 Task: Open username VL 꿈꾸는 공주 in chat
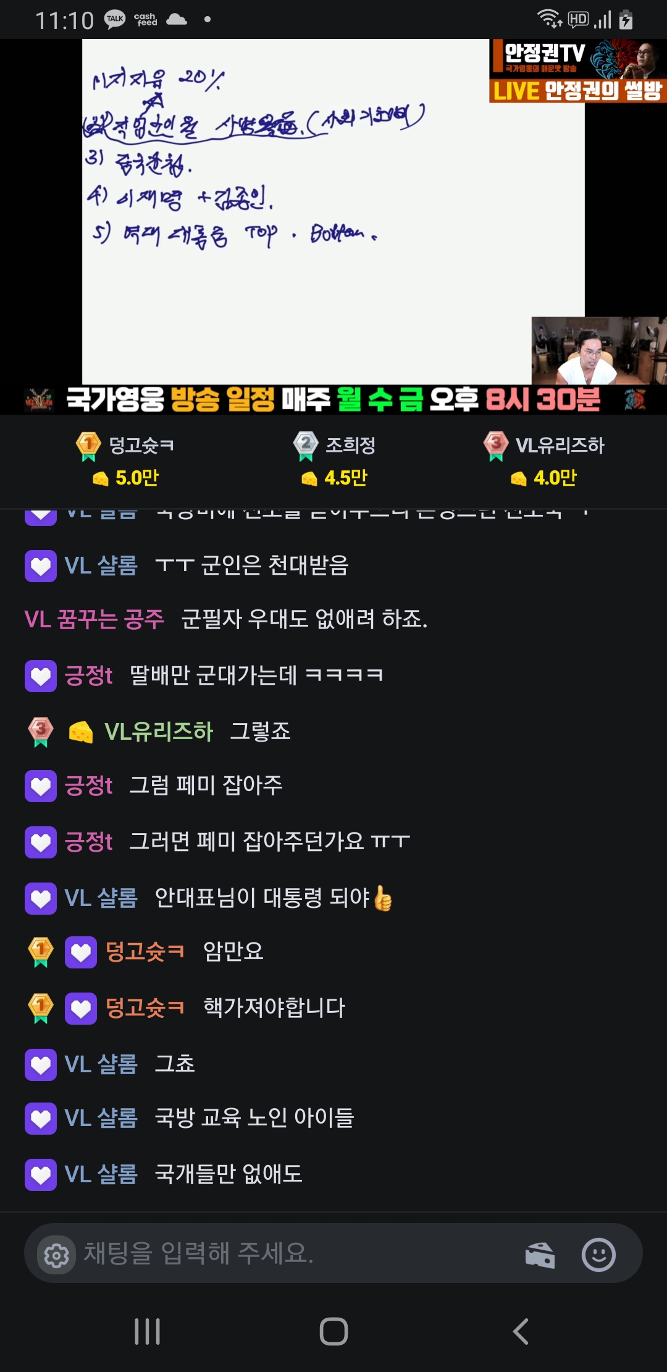[94, 619]
